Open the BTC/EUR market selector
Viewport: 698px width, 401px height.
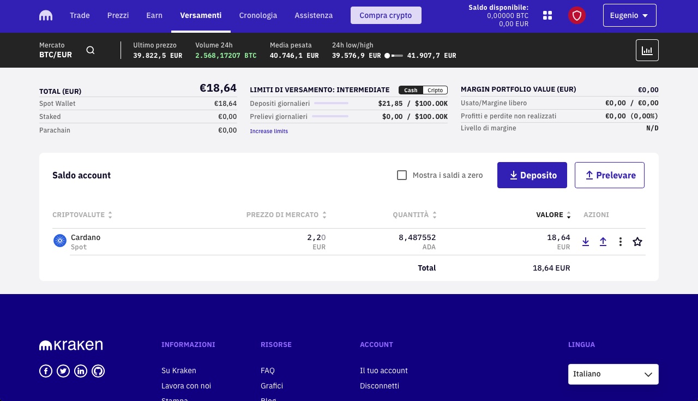point(56,50)
